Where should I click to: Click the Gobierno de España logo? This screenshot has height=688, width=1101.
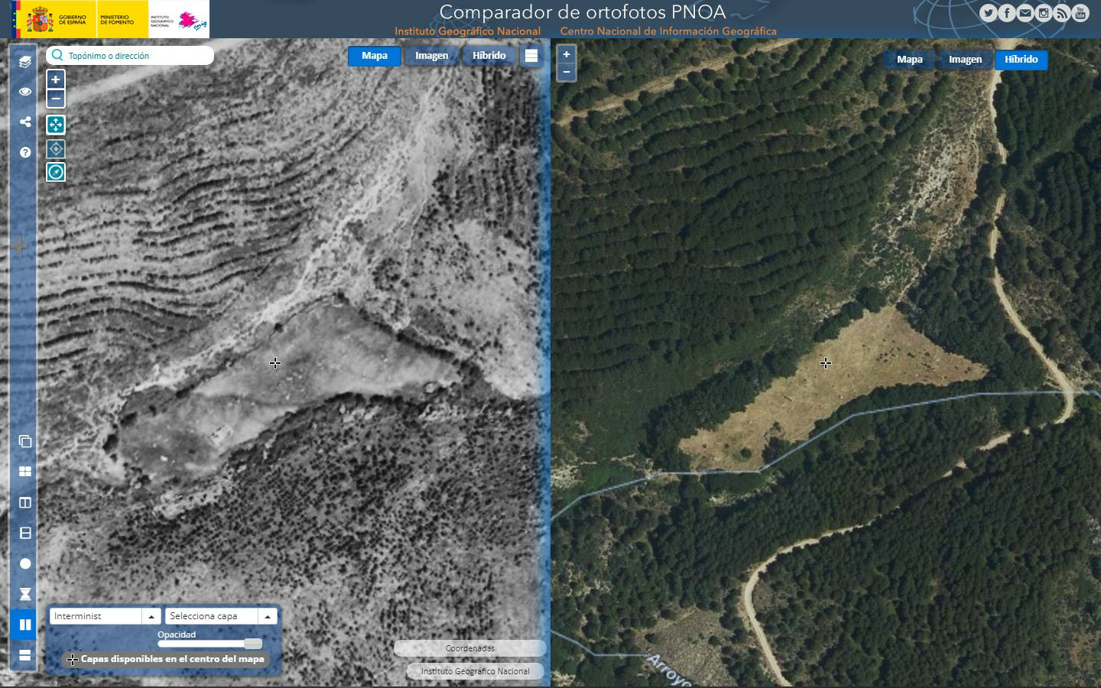(x=54, y=19)
